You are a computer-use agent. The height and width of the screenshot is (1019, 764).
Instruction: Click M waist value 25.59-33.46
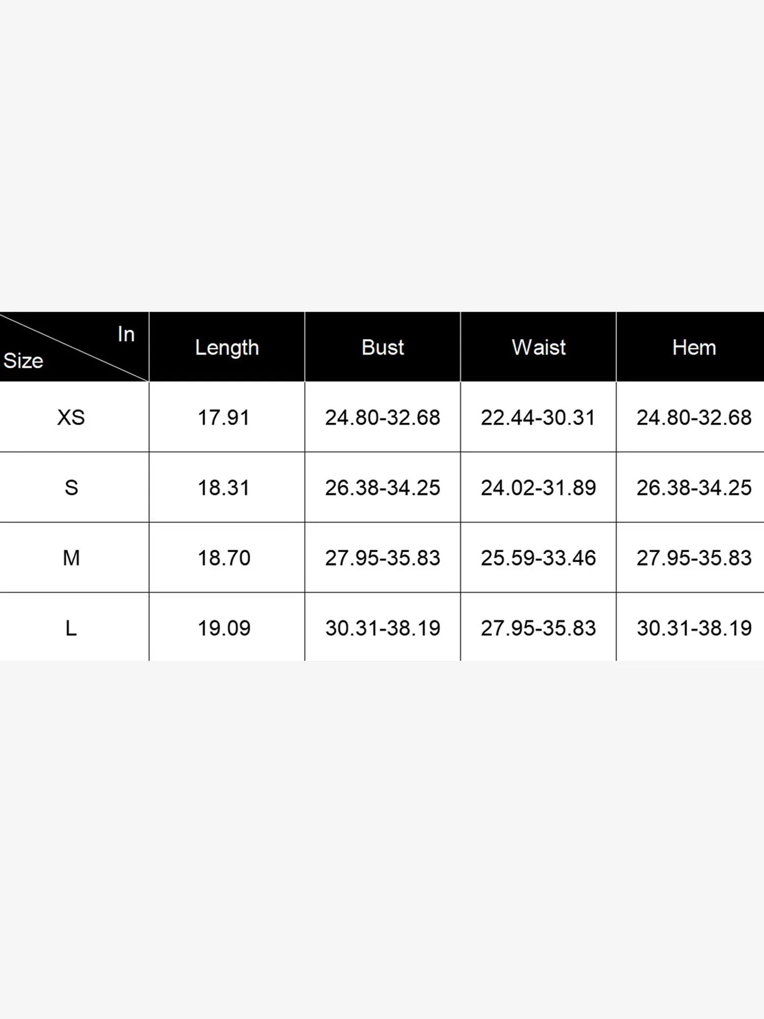click(538, 558)
